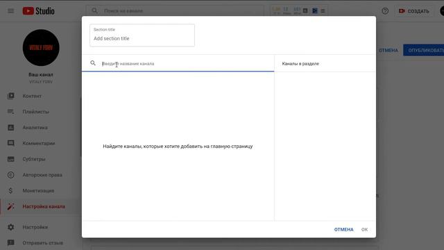
Task: Click the Section title input field
Action: 142,35
